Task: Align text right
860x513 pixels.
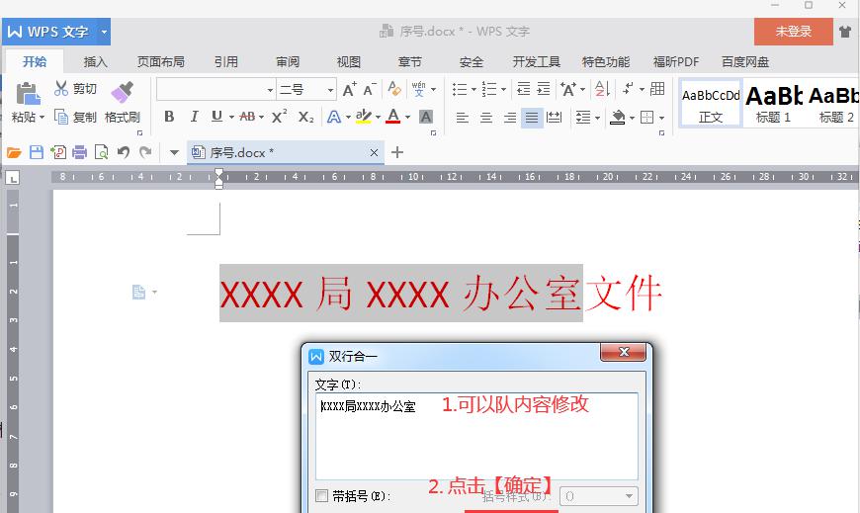Action: point(509,118)
